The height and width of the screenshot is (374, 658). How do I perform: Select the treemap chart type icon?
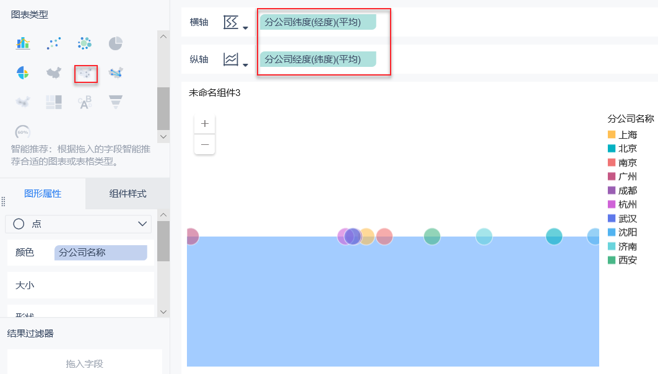point(54,102)
